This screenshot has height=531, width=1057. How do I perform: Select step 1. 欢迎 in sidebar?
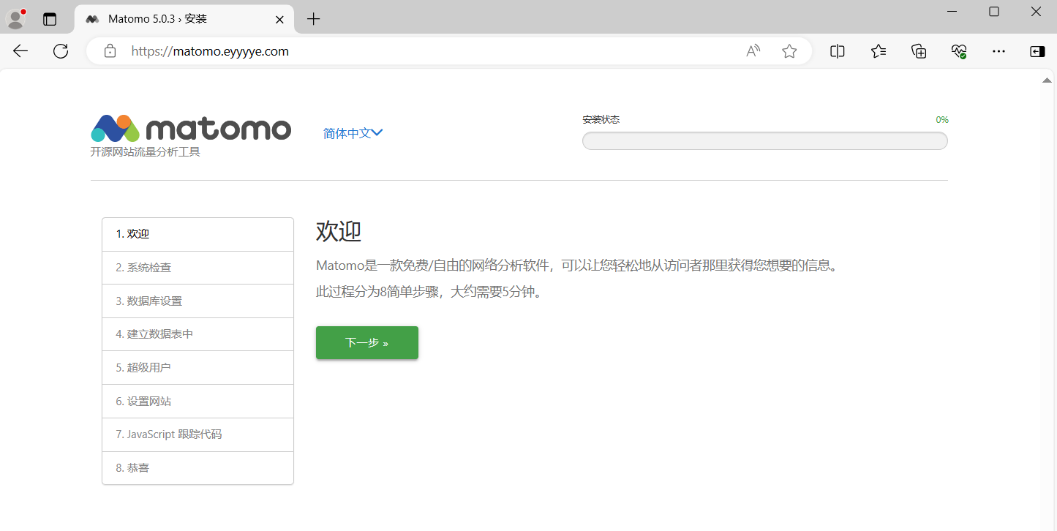tap(198, 234)
